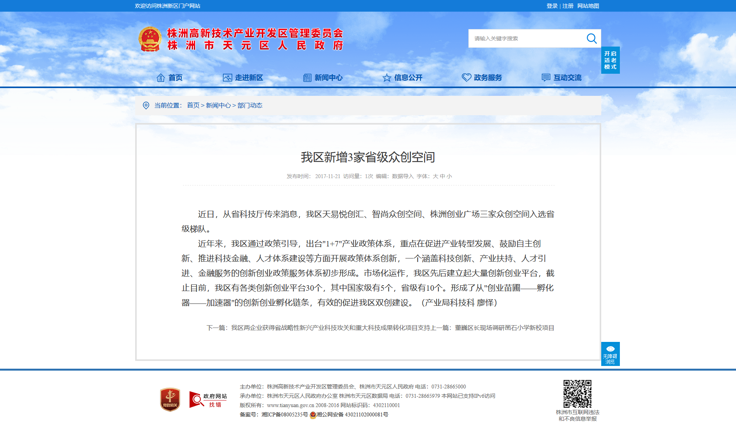Viewport: 736px width, 430px height.
Task: Set font size to 小
Action: [x=449, y=176]
